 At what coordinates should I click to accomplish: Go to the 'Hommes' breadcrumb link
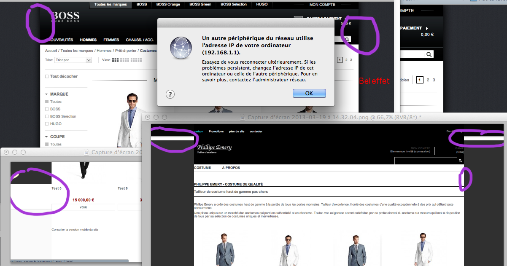104,51
